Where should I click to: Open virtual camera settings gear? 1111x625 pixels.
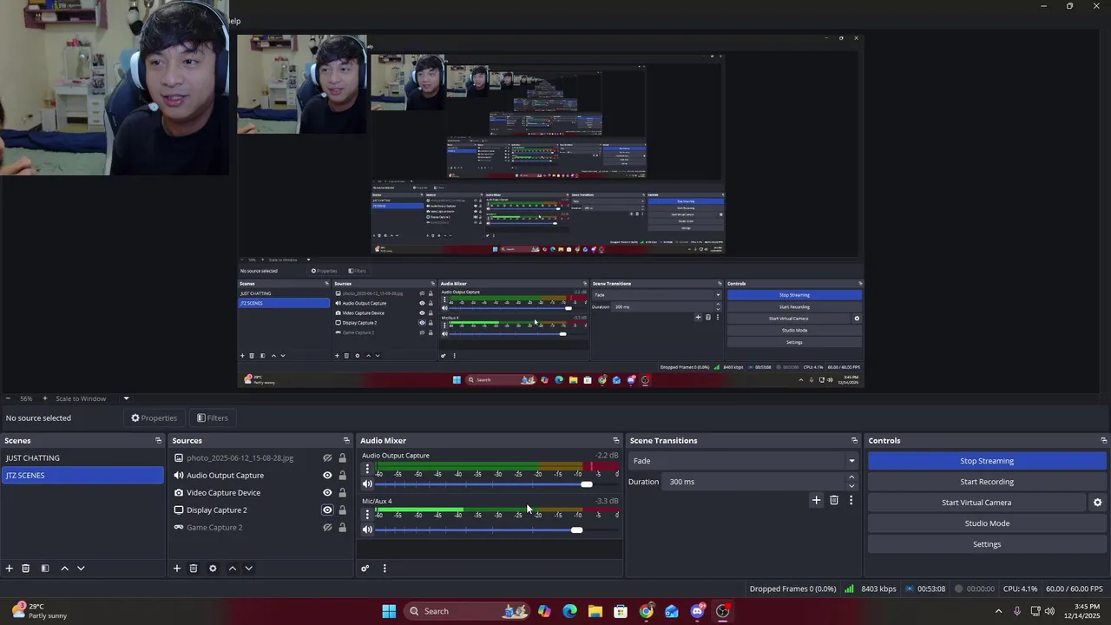(1097, 503)
